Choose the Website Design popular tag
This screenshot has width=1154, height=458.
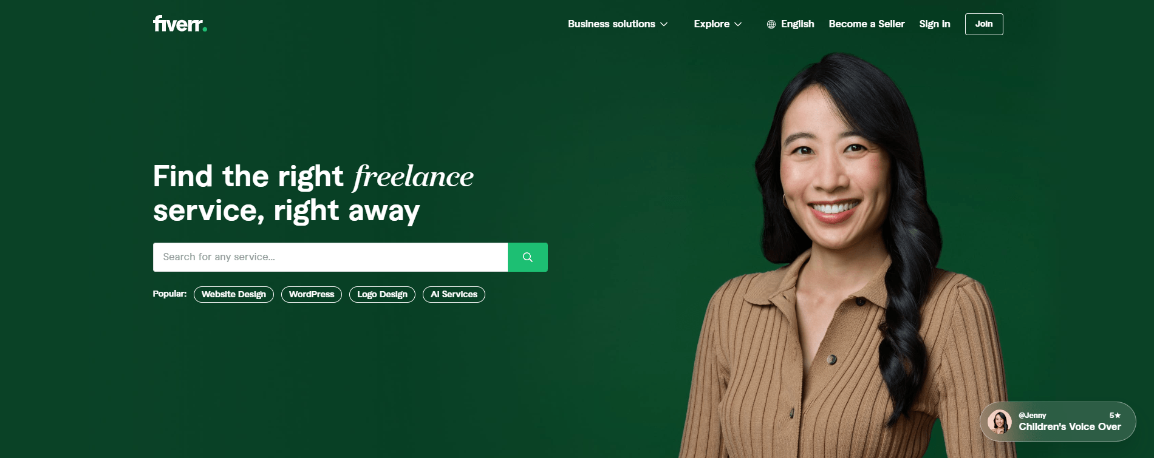[234, 294]
